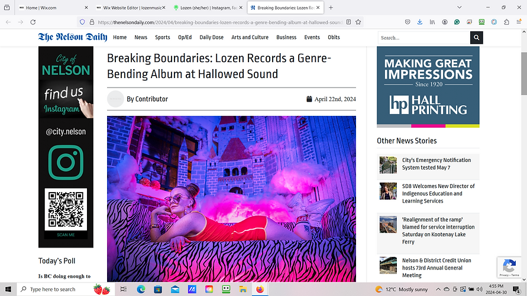Viewport: 527px width, 296px height.
Task: Click the Windows taskbar search box
Action: coord(66,290)
